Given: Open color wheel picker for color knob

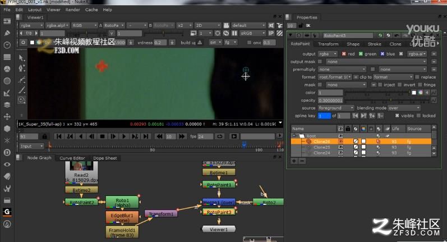Looking at the screenshot, I should (421, 93).
